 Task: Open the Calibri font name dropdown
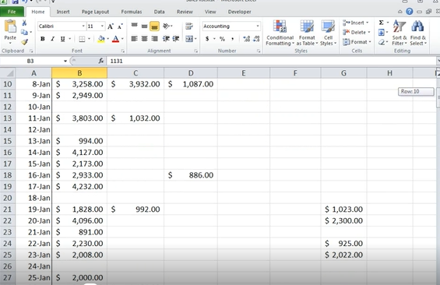click(83, 26)
